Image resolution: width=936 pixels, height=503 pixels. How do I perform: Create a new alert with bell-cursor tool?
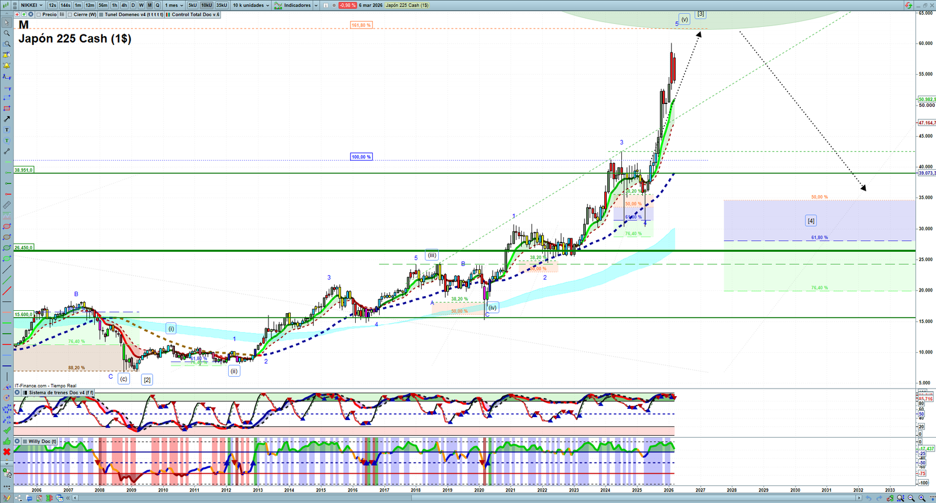[x=7, y=55]
